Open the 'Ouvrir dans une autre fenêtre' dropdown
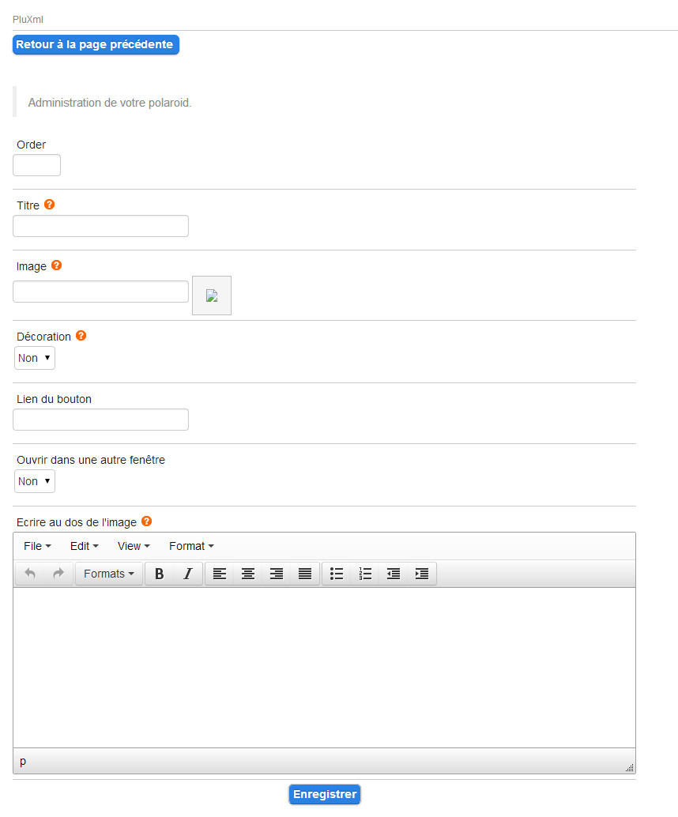 pyautogui.click(x=35, y=481)
